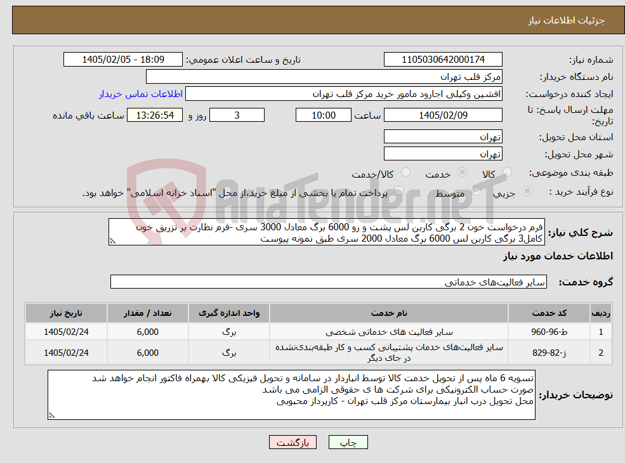This screenshot has height=463, width=625.
Task: Click the چاپ (print) button
Action: (348, 442)
